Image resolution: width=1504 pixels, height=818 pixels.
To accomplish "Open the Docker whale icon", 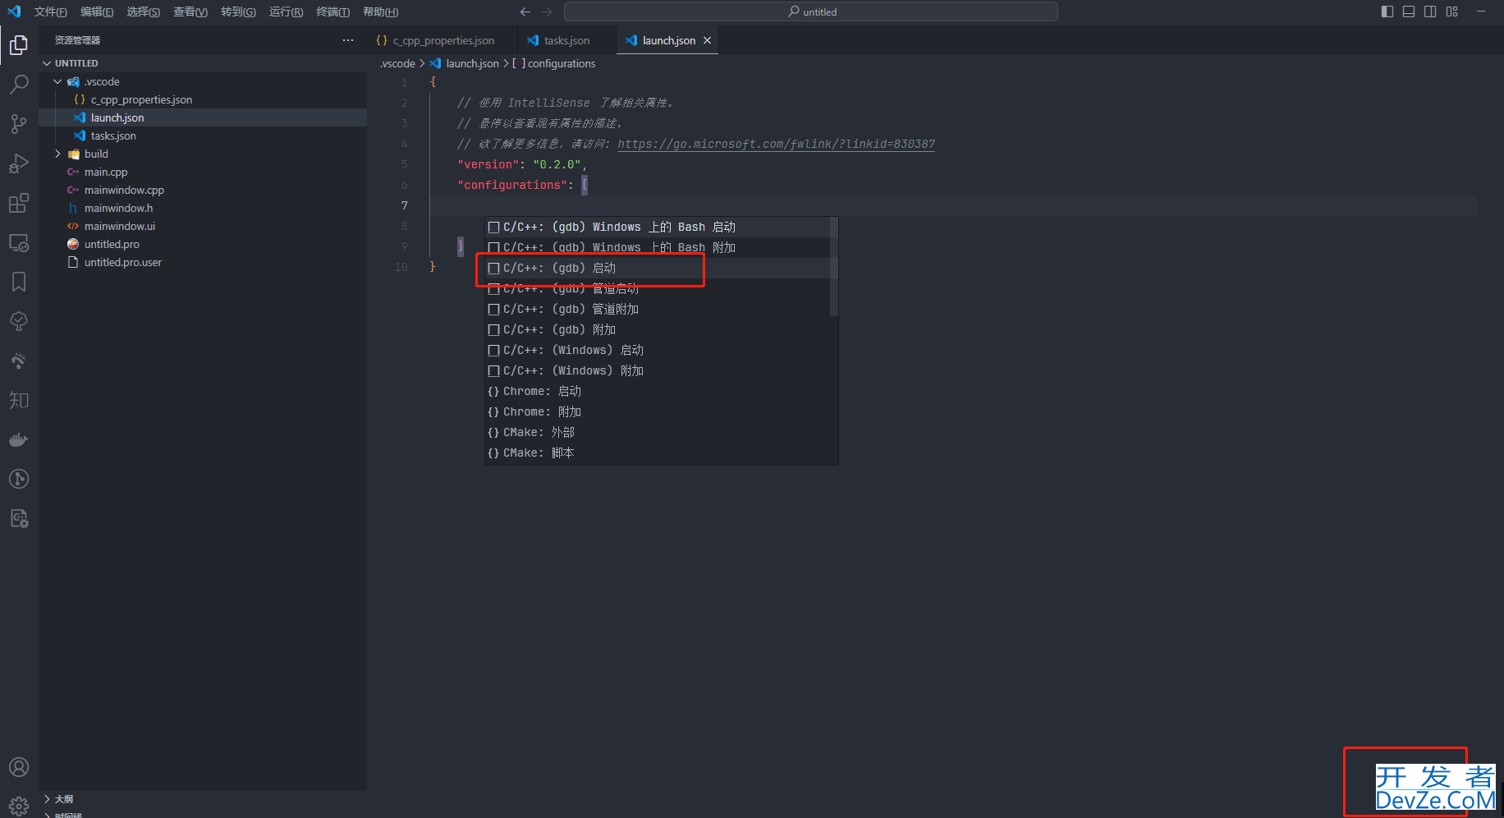I will pos(19,439).
